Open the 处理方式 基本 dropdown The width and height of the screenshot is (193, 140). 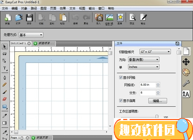point(31,35)
